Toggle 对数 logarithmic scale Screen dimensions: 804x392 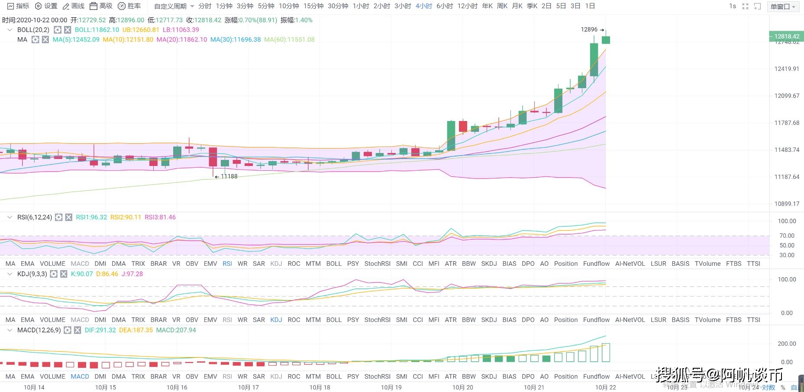pyautogui.click(x=769, y=387)
